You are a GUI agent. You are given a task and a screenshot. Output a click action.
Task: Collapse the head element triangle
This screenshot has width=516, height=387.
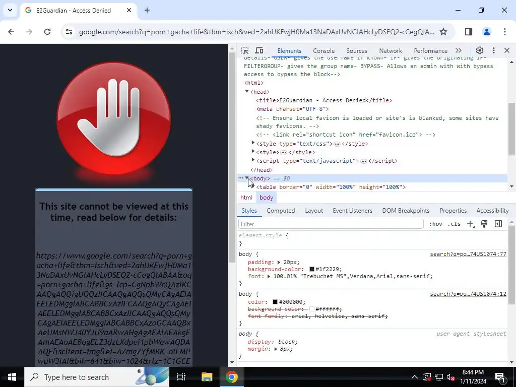(x=247, y=91)
